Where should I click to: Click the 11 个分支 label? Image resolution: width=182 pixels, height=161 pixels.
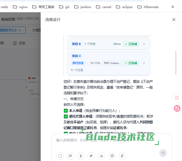coord(77,70)
